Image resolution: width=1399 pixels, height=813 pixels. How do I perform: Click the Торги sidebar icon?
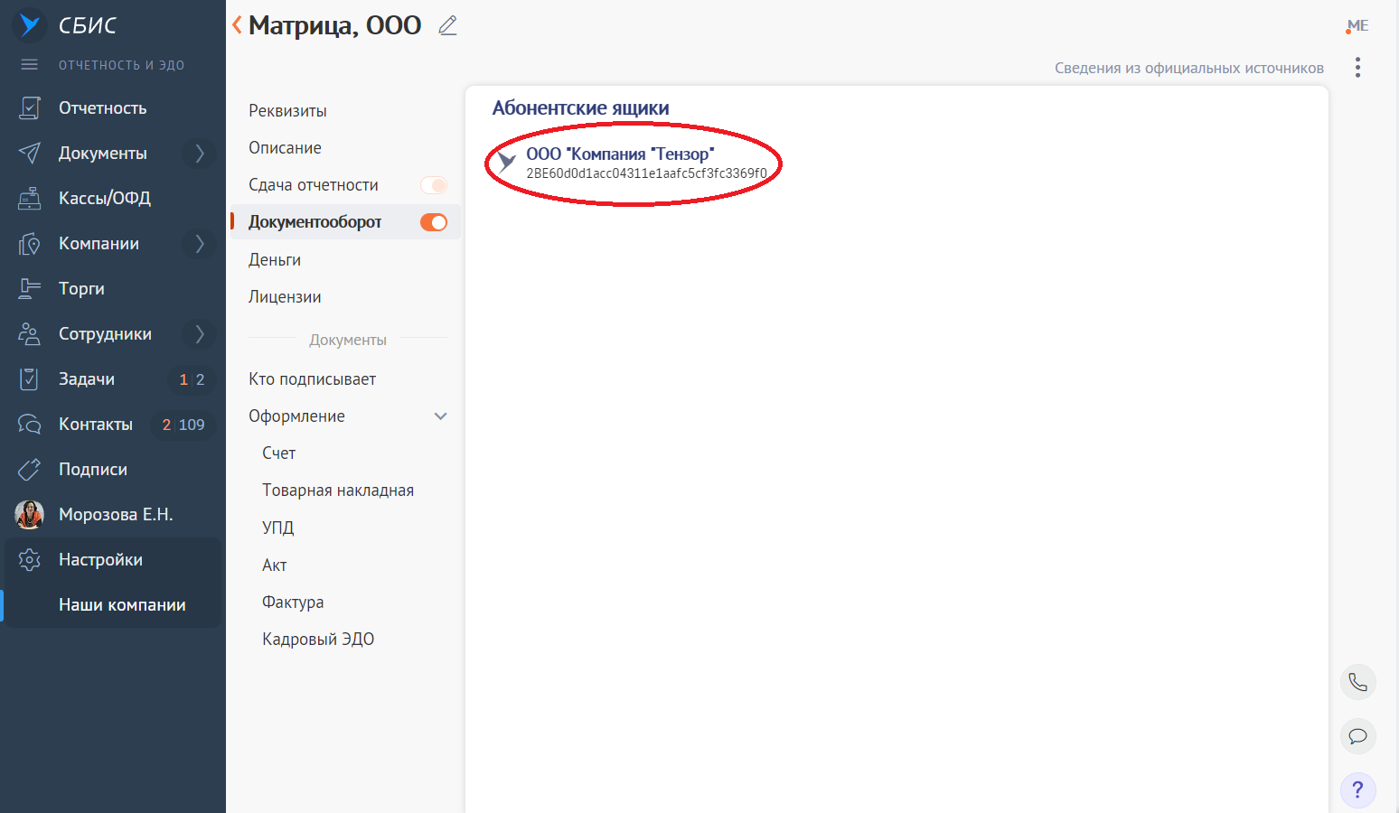tap(30, 288)
